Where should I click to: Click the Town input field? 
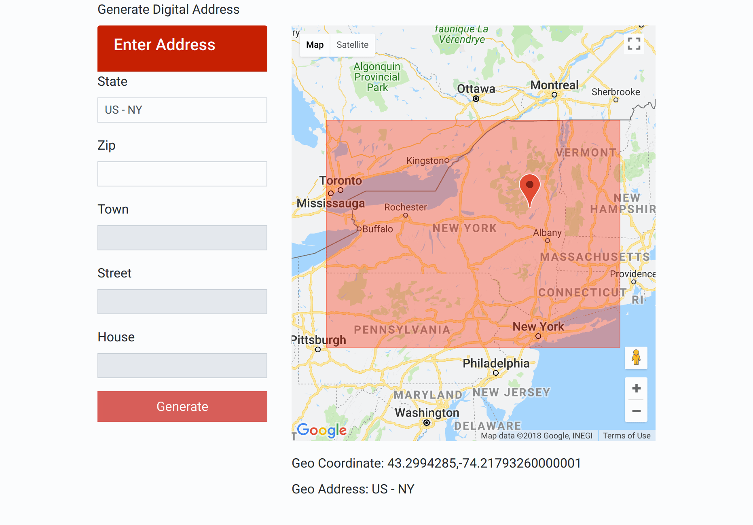click(x=182, y=237)
